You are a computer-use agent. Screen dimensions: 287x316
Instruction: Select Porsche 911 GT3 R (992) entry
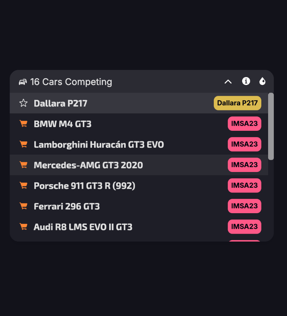[x=113, y=186]
